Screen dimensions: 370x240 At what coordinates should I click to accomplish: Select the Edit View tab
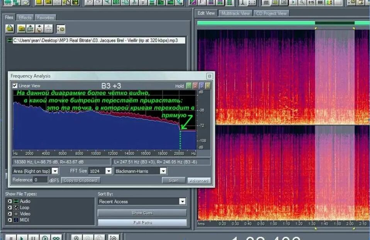pyautogui.click(x=206, y=13)
